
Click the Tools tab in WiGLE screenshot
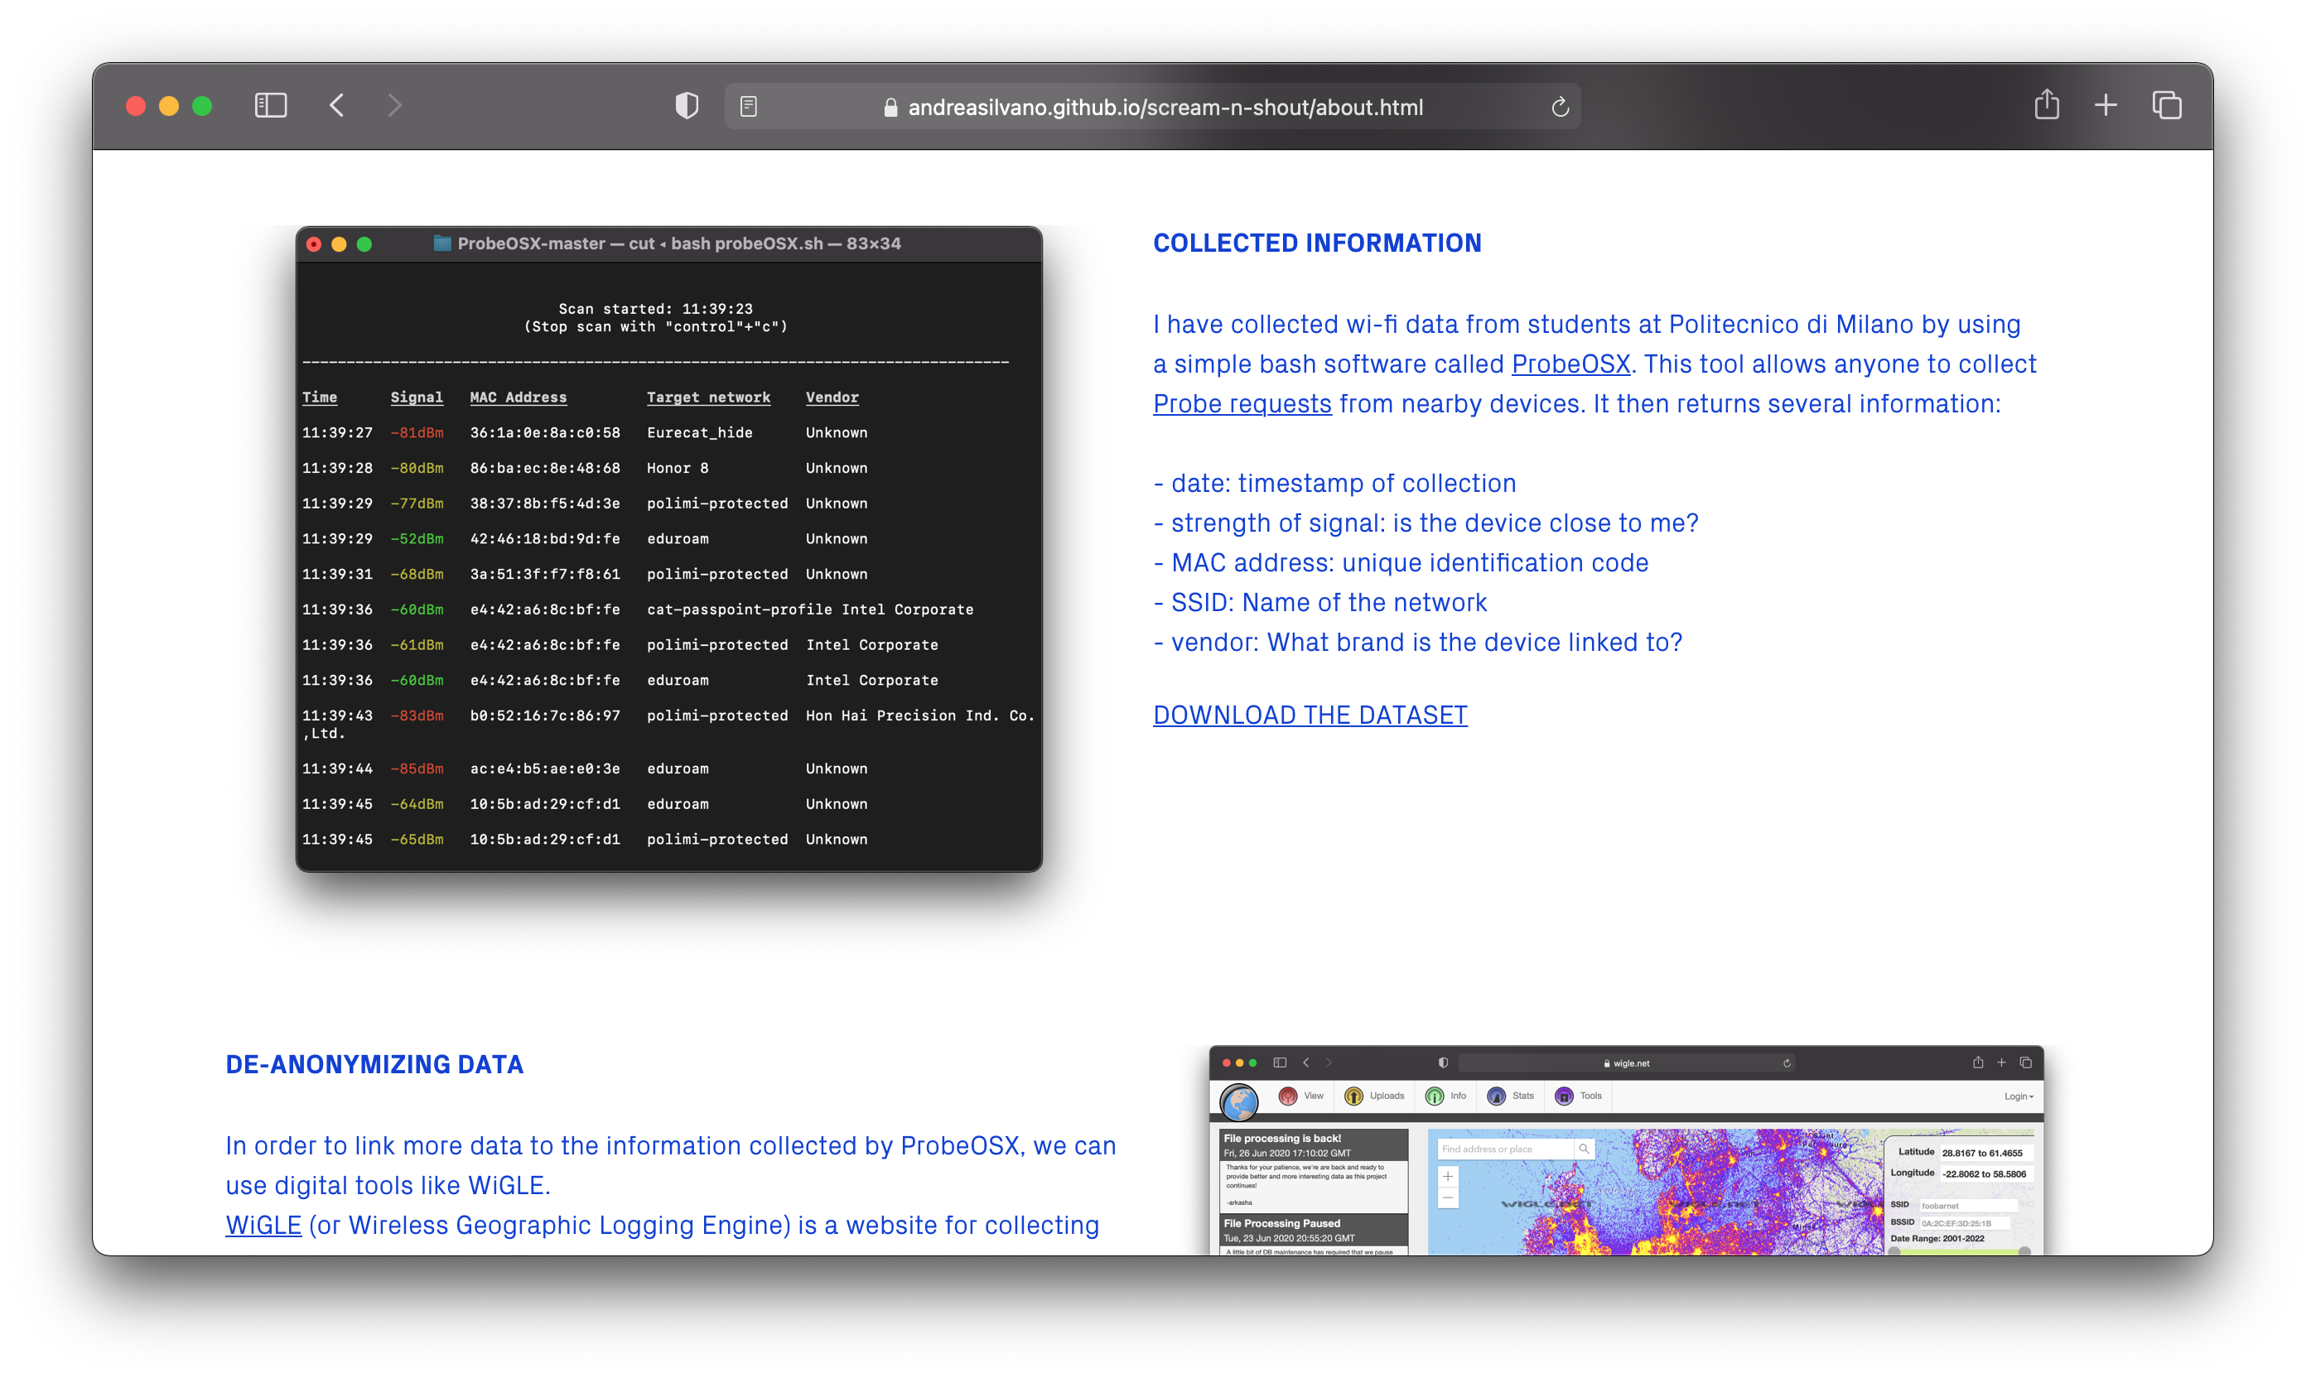(x=1579, y=1096)
